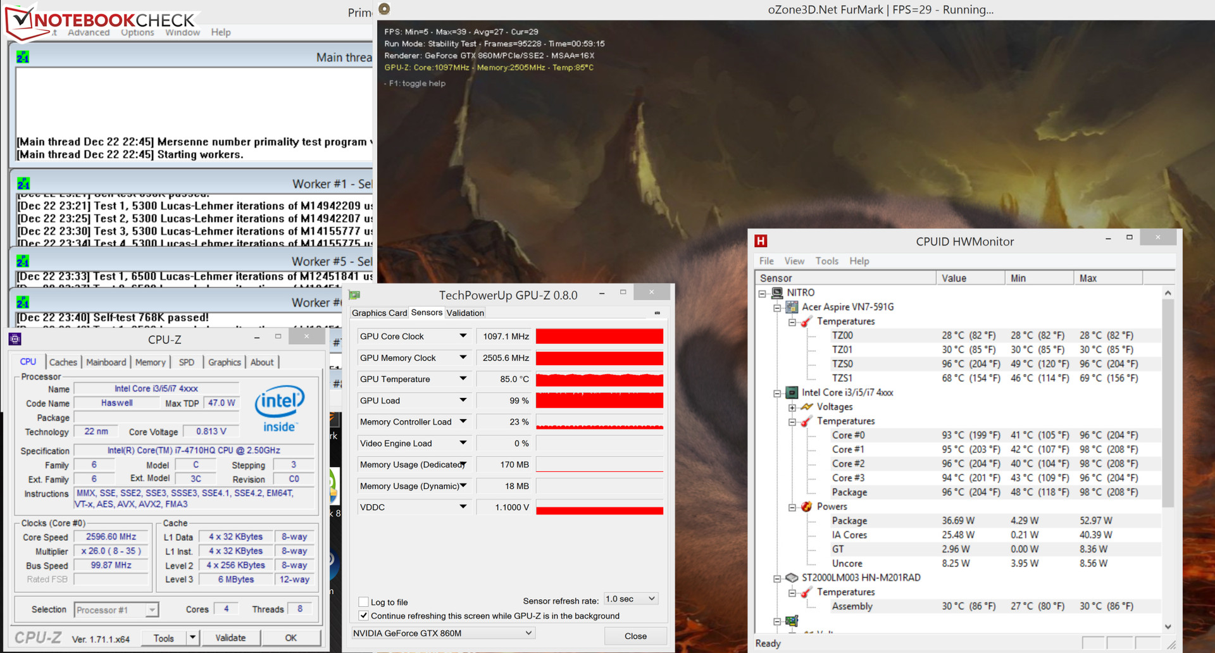Open the Memory Controller Load dropdown
Screen dimensions: 1215x653
click(463, 421)
